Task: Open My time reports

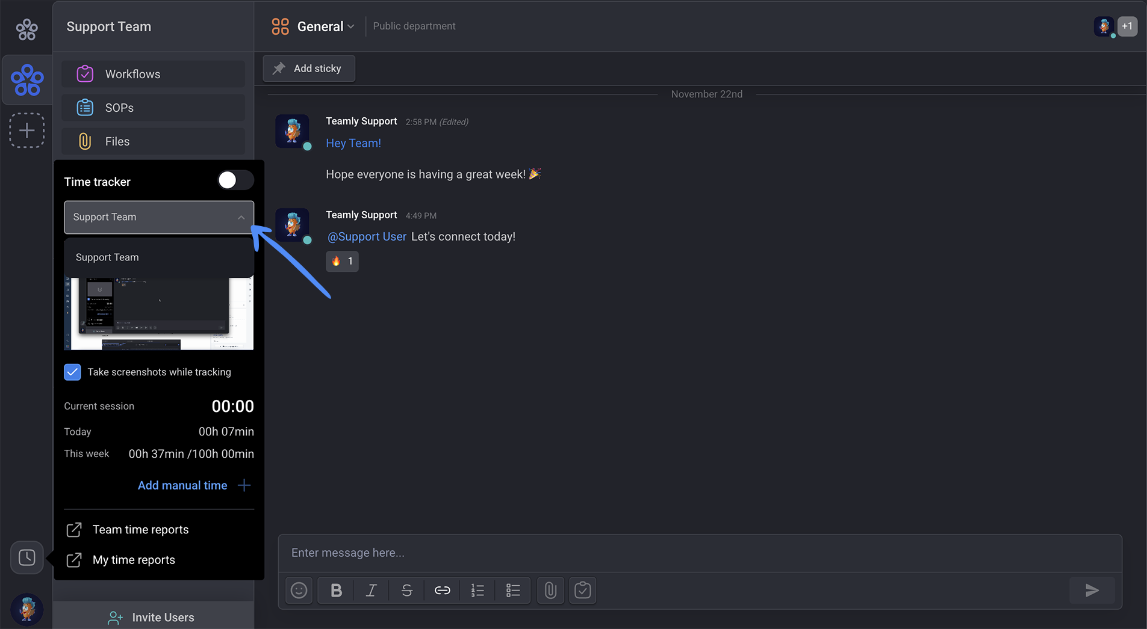Action: (134, 560)
